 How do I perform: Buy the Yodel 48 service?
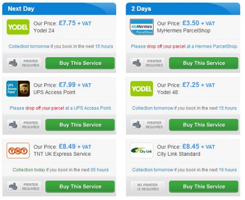204,125
